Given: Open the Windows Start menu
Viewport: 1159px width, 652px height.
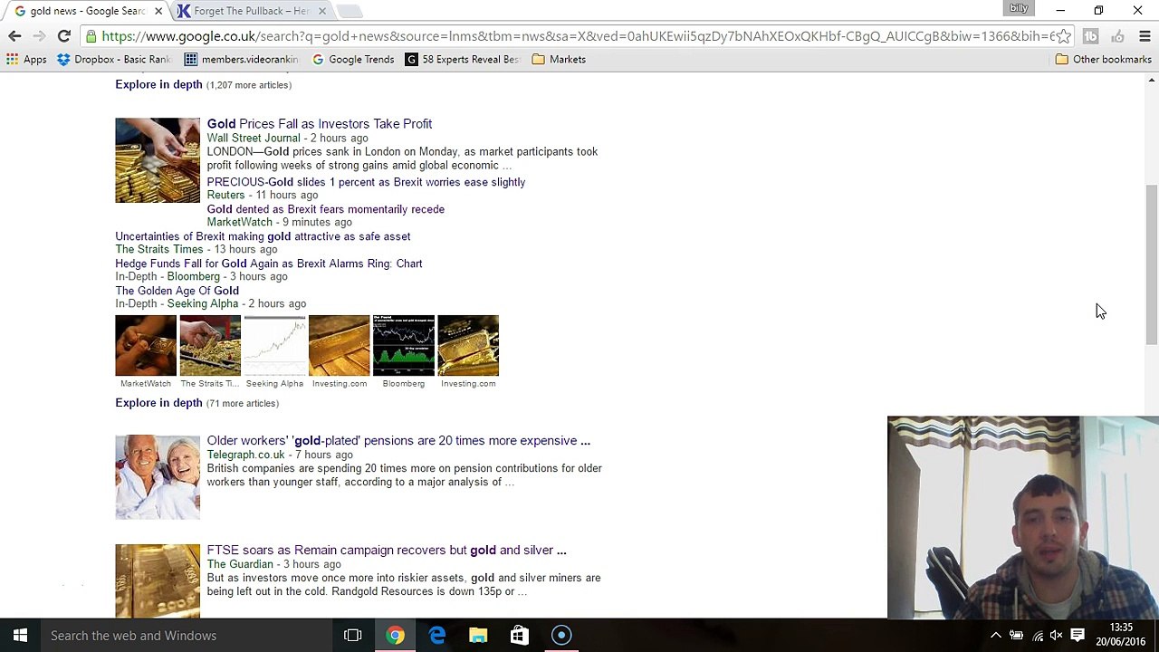Looking at the screenshot, I should (x=20, y=636).
